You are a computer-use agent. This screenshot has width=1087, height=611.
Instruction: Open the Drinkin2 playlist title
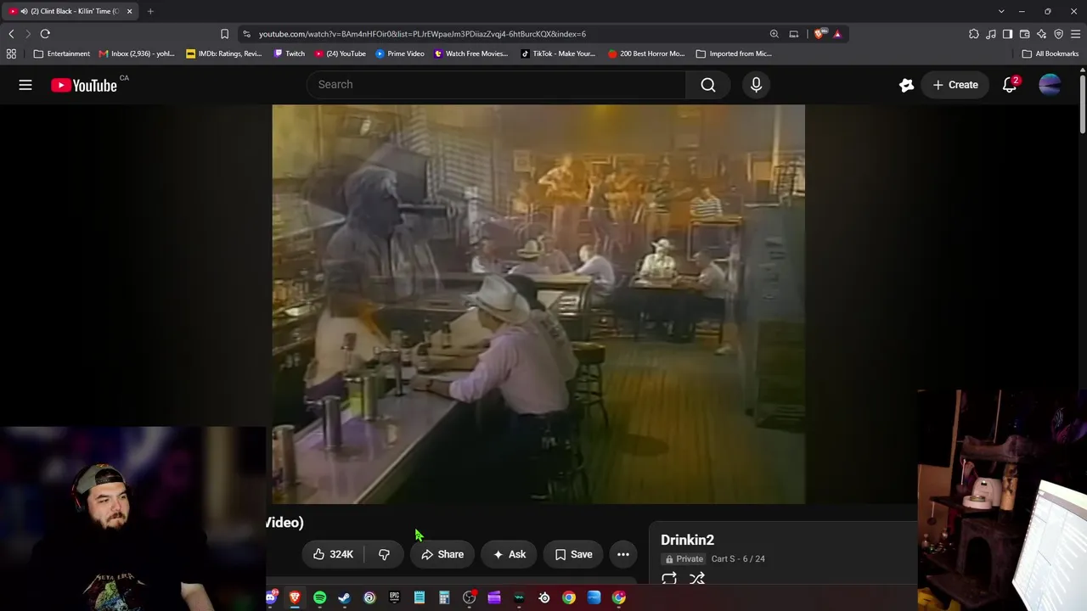tap(688, 540)
